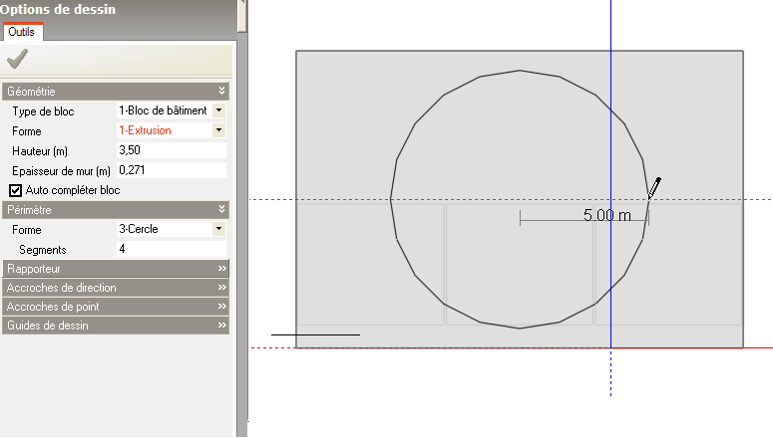Expand the Guides de dessin section
773x438 pixels.
[222, 326]
